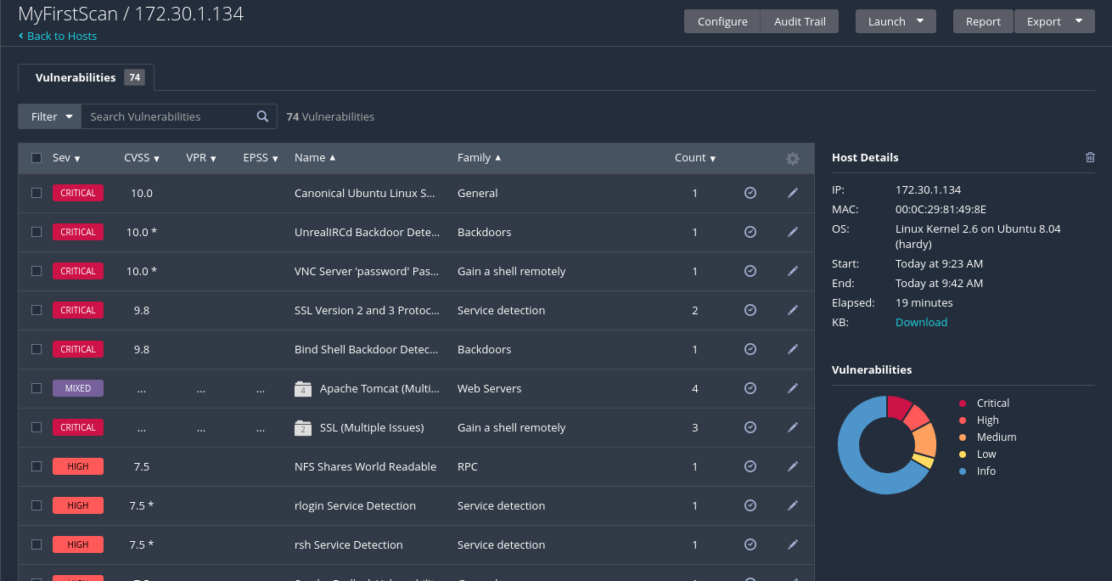Click the Critical legend color dot

[x=963, y=403]
